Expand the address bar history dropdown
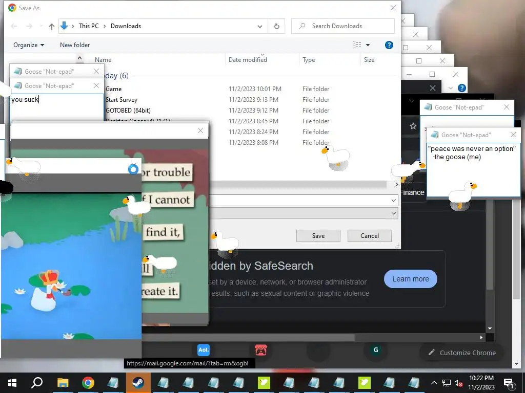 (x=260, y=26)
